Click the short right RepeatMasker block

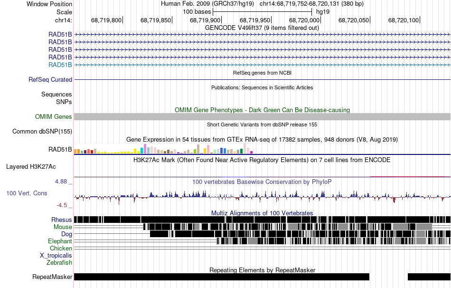[429, 277]
